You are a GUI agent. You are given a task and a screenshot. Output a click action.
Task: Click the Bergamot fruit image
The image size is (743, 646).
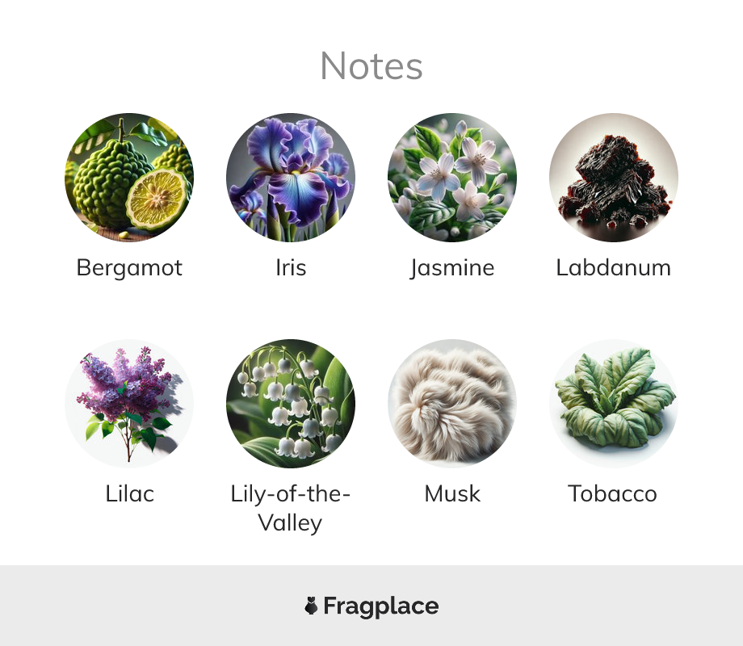pos(129,178)
